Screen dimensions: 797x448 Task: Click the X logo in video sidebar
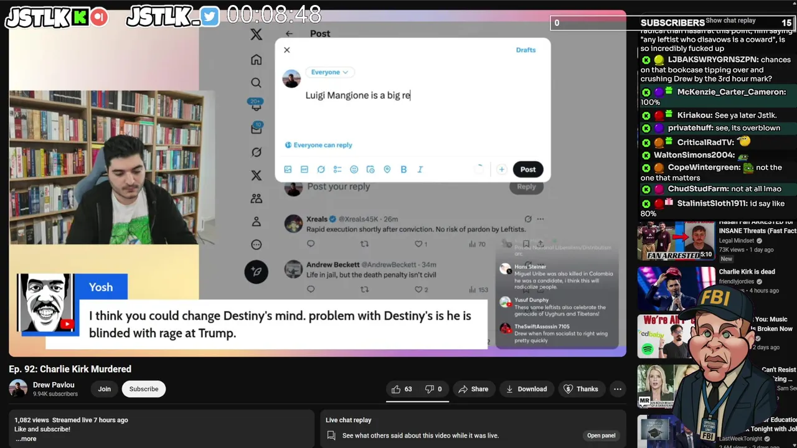click(x=256, y=34)
